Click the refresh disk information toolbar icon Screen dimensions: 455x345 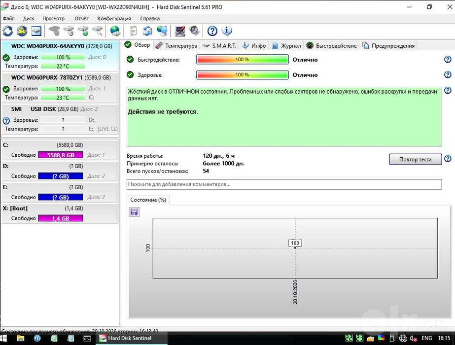[8, 31]
